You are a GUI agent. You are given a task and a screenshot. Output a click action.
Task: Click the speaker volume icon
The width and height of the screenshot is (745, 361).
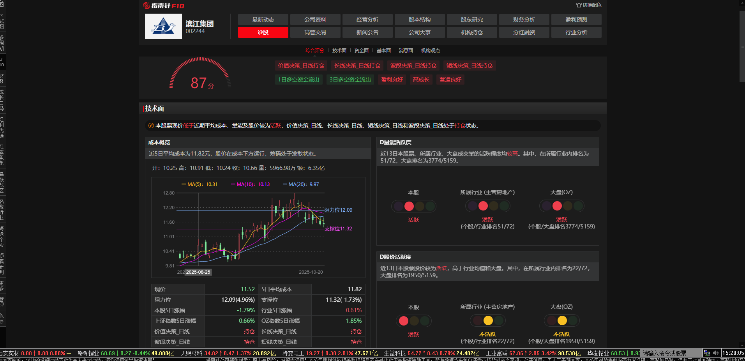715,353
